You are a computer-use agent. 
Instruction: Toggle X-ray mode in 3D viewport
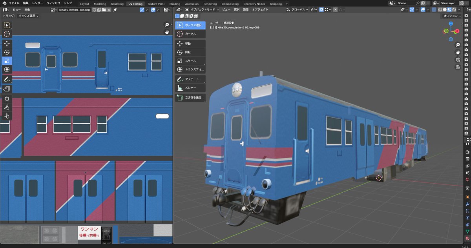click(x=434, y=9)
